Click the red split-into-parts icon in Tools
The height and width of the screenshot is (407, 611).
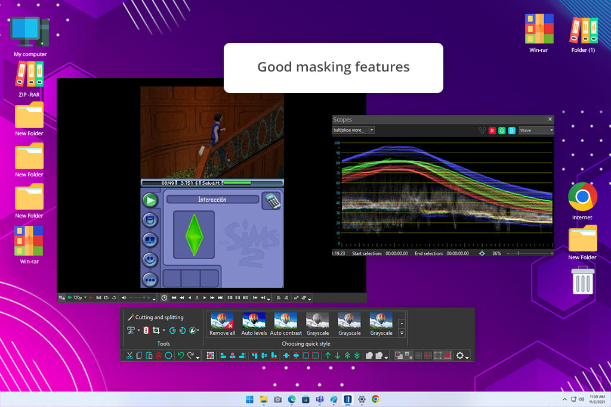146,330
